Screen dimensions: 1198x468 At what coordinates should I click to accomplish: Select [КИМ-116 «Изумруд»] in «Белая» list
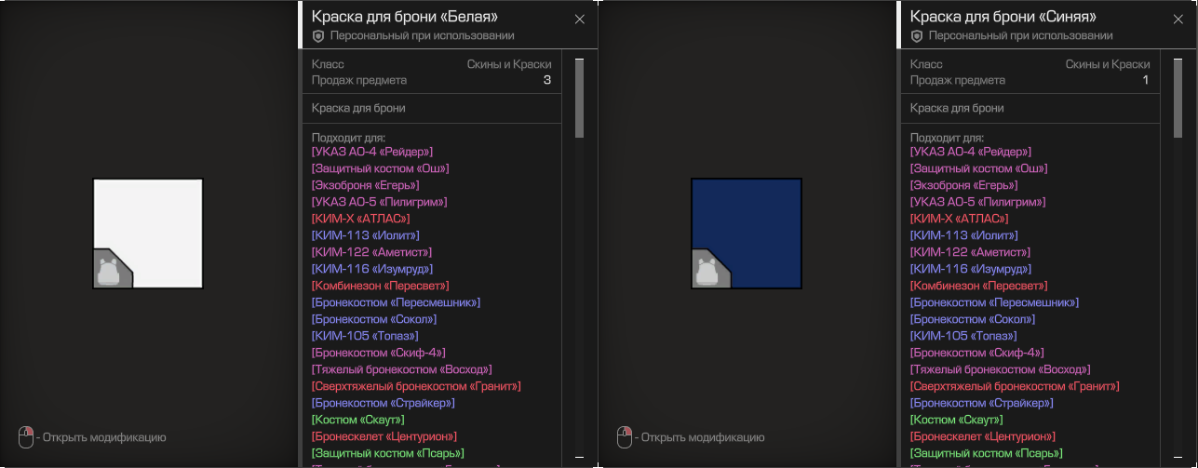tap(371, 269)
